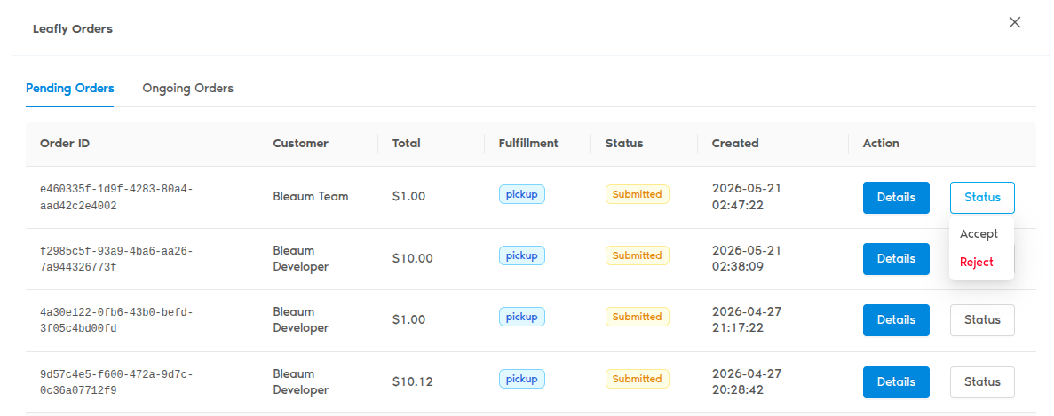Click Bleum Developer in the 4a30e122 row

(x=300, y=320)
